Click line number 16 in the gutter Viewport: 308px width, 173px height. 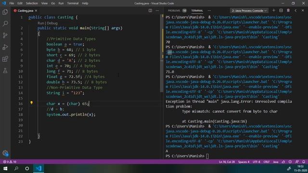point(21,104)
